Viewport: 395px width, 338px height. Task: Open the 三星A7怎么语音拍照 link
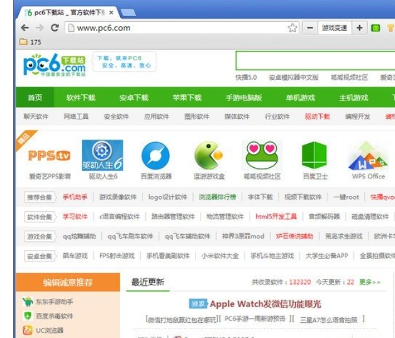pos(329,320)
